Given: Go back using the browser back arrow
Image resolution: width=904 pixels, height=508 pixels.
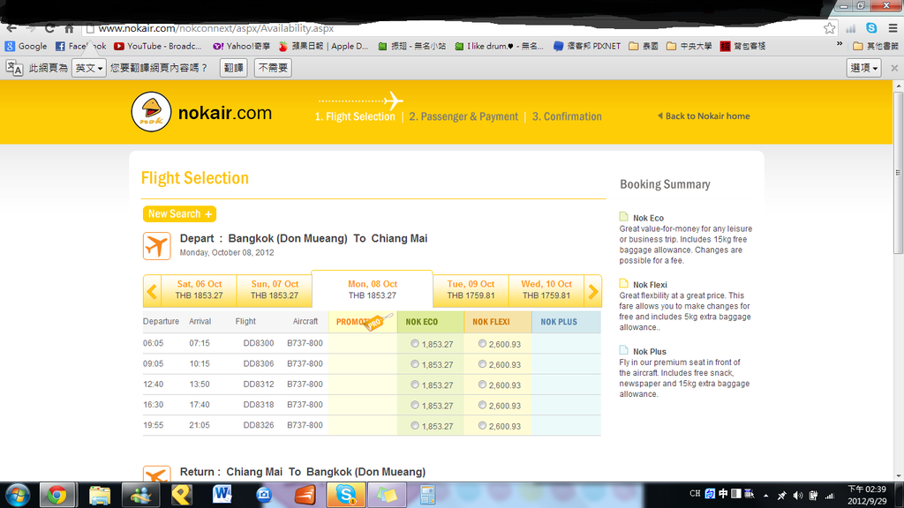Looking at the screenshot, I should [x=11, y=28].
